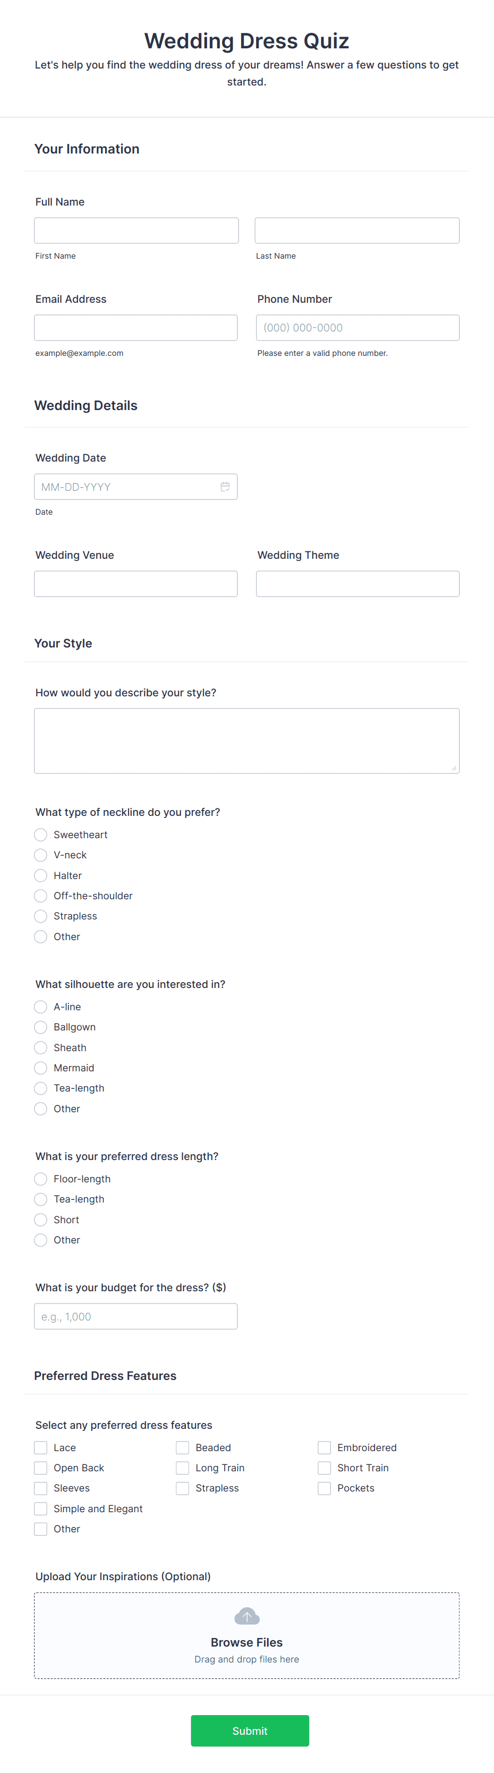Click Browse Files to upload inspirations
The height and width of the screenshot is (1773, 494).
tap(246, 1642)
